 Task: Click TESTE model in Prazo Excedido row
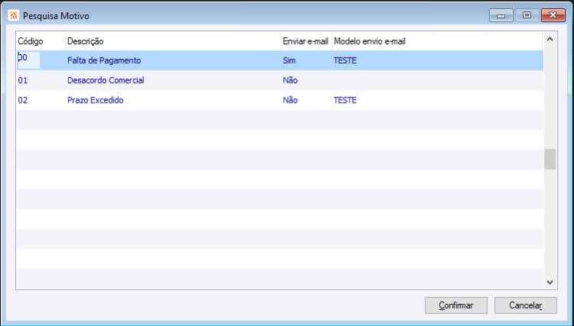coord(345,100)
